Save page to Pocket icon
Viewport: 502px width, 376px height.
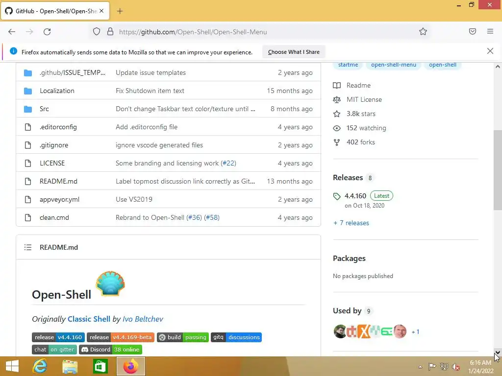(472, 31)
